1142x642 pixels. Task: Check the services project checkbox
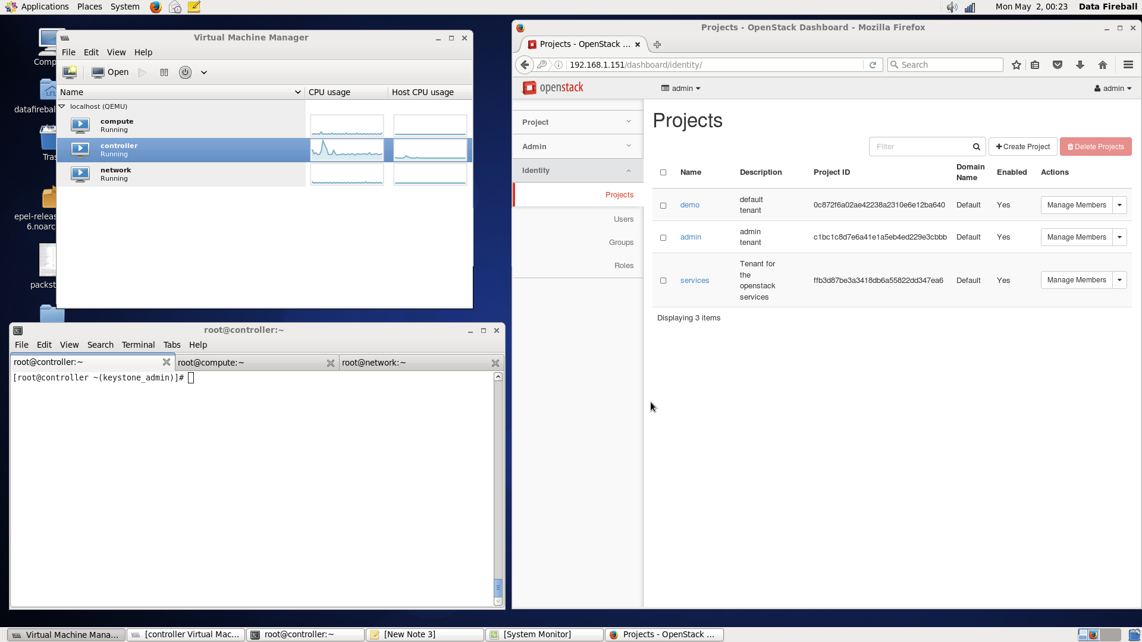point(663,280)
